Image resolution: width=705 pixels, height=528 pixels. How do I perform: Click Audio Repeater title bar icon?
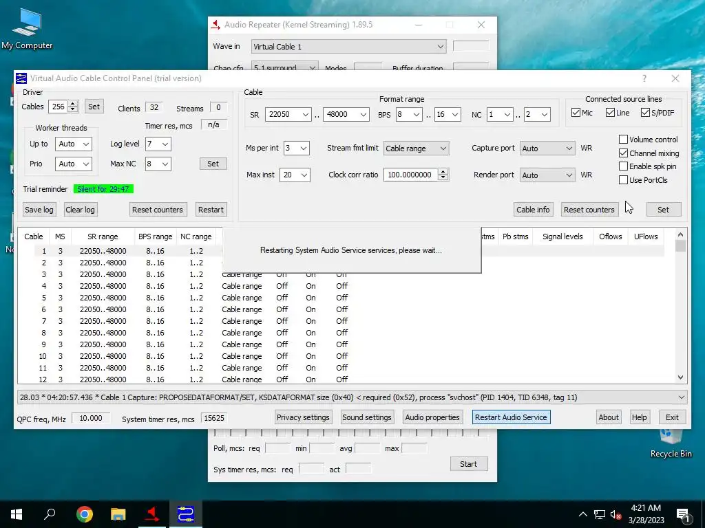[215, 25]
